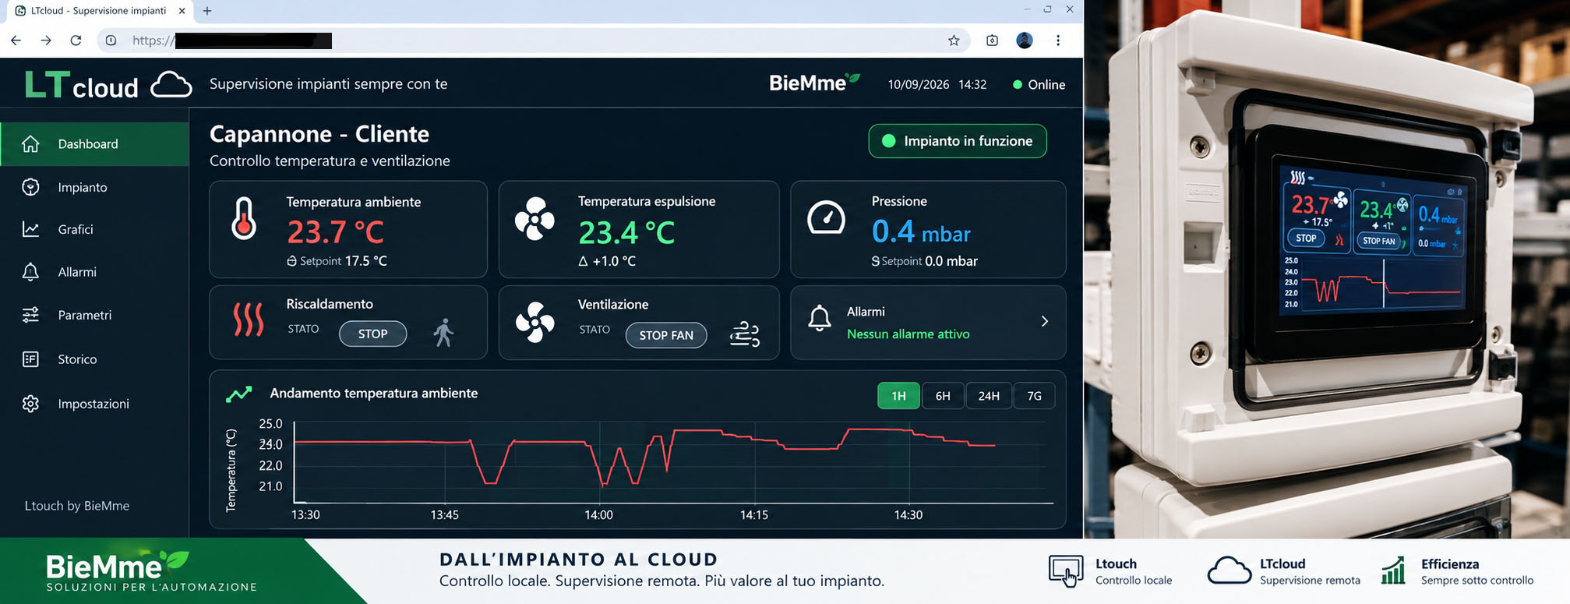Screen dimensions: 1570x604
Task: Bookmark the page with the star icon
Action: coord(954,41)
